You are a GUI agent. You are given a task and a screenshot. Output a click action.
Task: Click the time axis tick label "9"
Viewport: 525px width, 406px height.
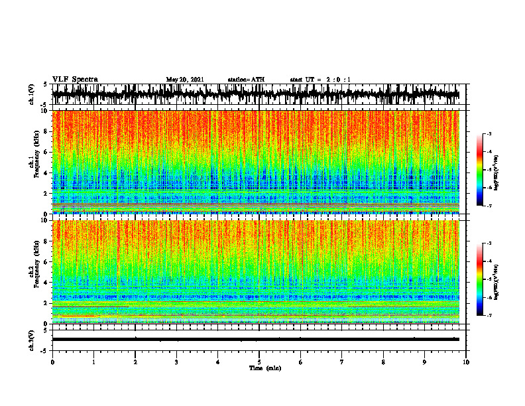pos(424,362)
